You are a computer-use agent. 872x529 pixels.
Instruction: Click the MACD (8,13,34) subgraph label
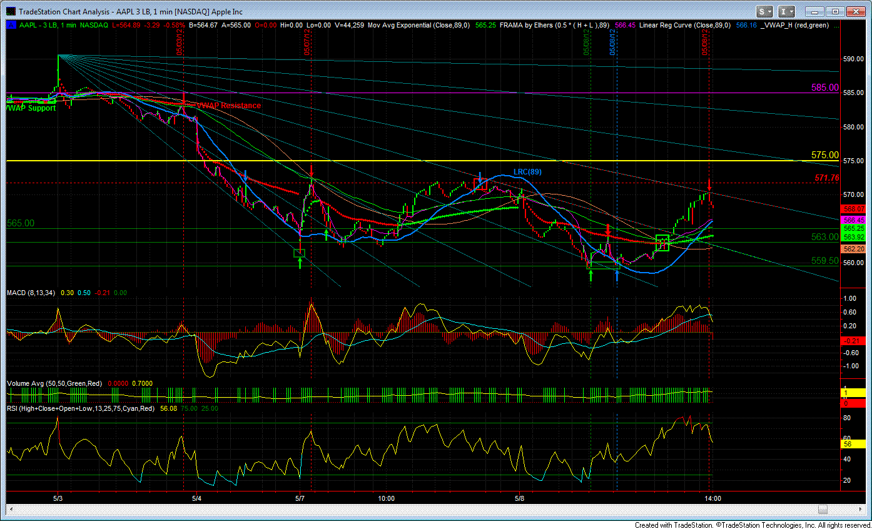click(x=31, y=293)
